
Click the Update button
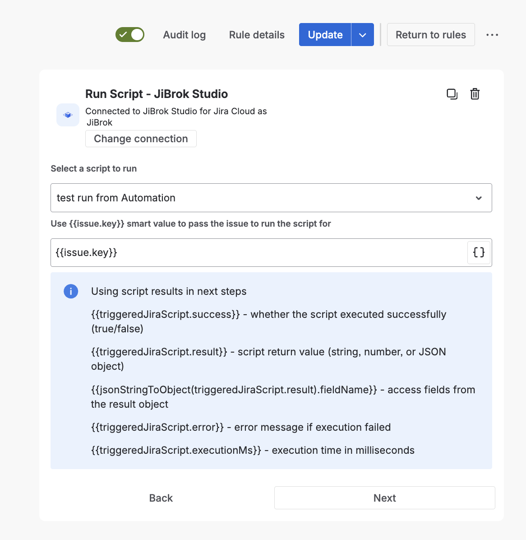point(325,34)
